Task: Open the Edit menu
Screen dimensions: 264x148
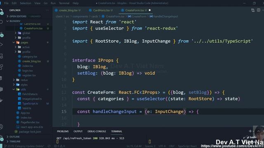Action: (14, 3)
